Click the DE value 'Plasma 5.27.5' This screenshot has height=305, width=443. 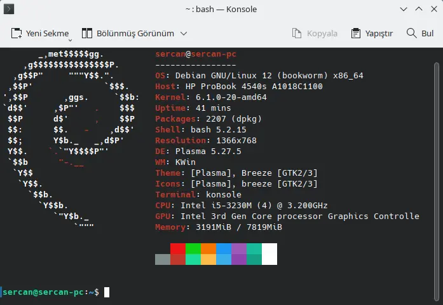tap(208, 151)
